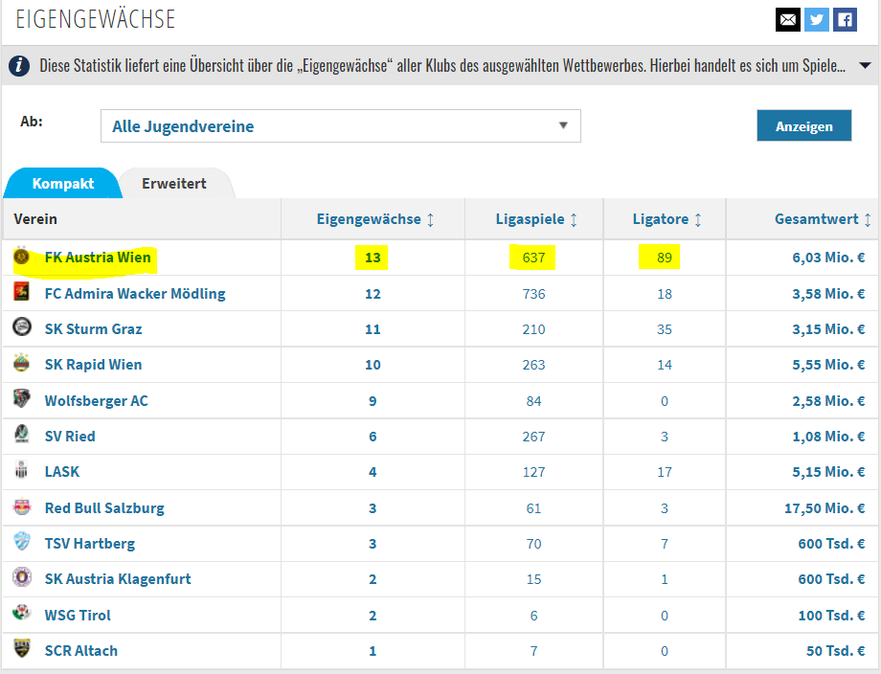Click Admira's 12 Eigengewächse count
881x674 pixels.
tap(373, 294)
